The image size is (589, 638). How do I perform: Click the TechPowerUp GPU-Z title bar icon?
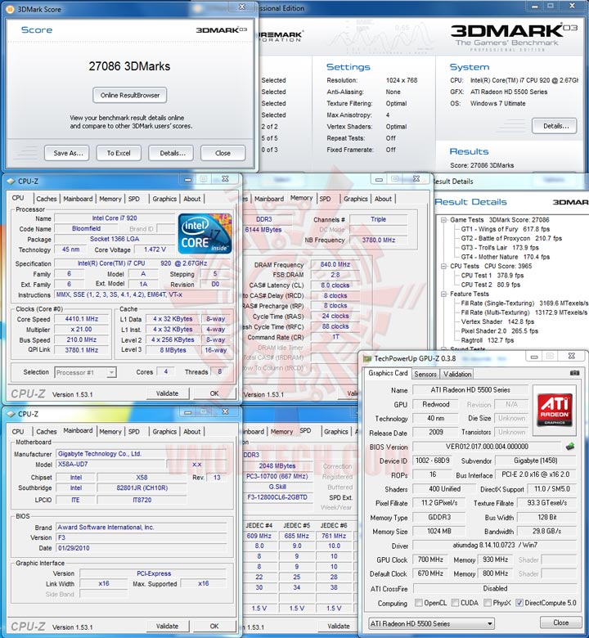[x=367, y=358]
